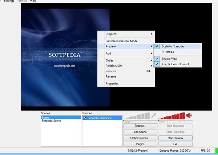Click the Start Recording button
The width and height of the screenshot is (218, 155).
pyautogui.click(x=175, y=132)
